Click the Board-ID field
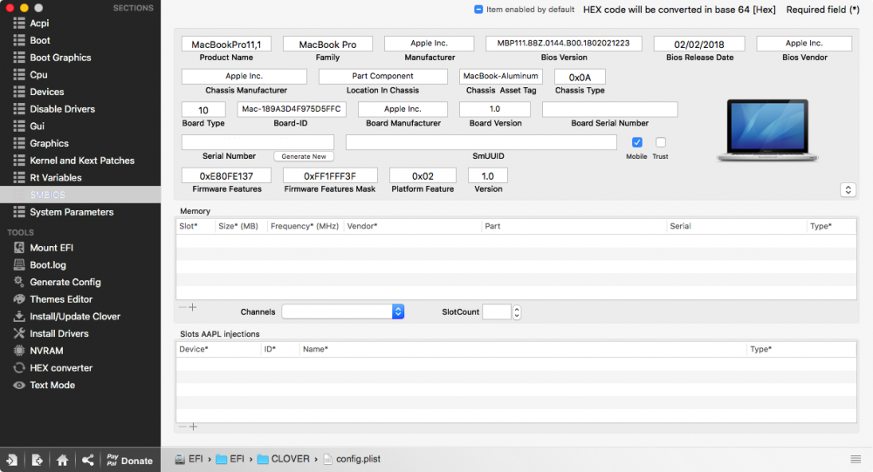 tap(292, 109)
